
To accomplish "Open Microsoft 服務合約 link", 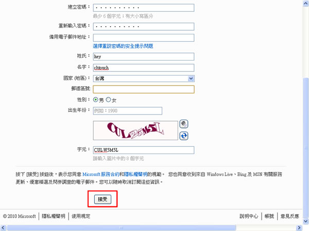I will [101, 174].
